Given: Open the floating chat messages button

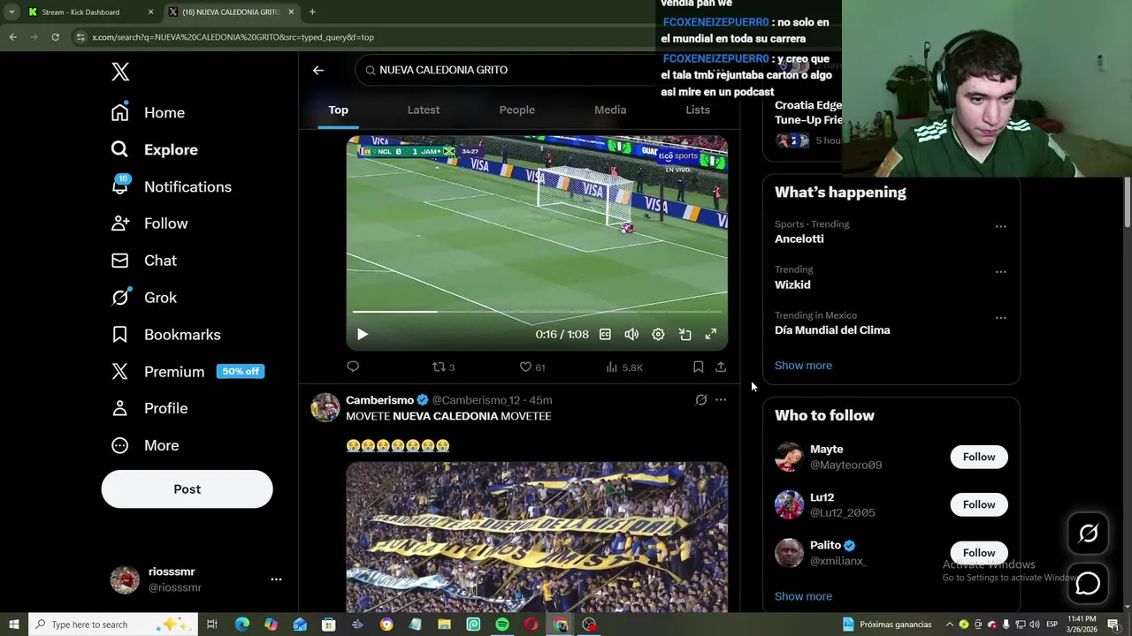Looking at the screenshot, I should coord(1088,583).
